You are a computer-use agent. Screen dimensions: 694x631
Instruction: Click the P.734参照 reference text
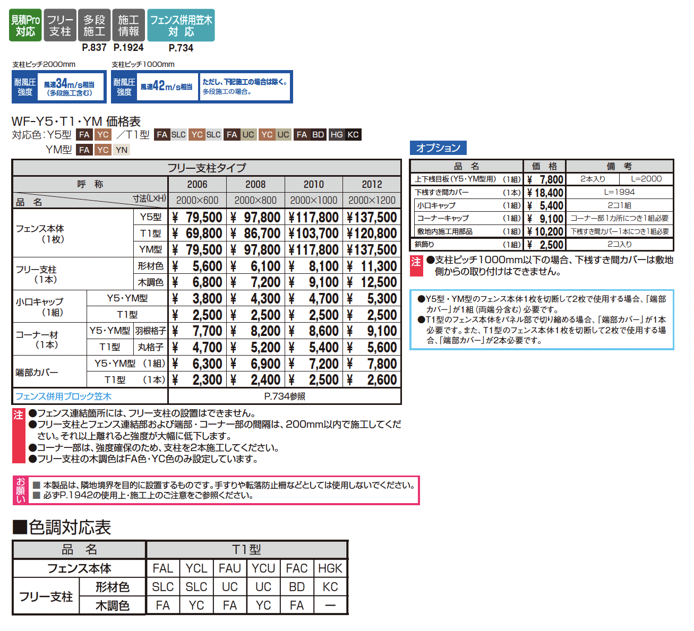[x=285, y=396]
